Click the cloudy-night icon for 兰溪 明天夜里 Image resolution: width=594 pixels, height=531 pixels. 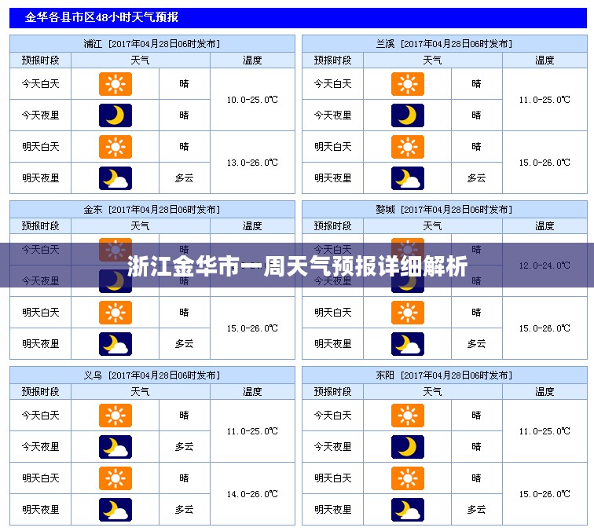point(408,178)
